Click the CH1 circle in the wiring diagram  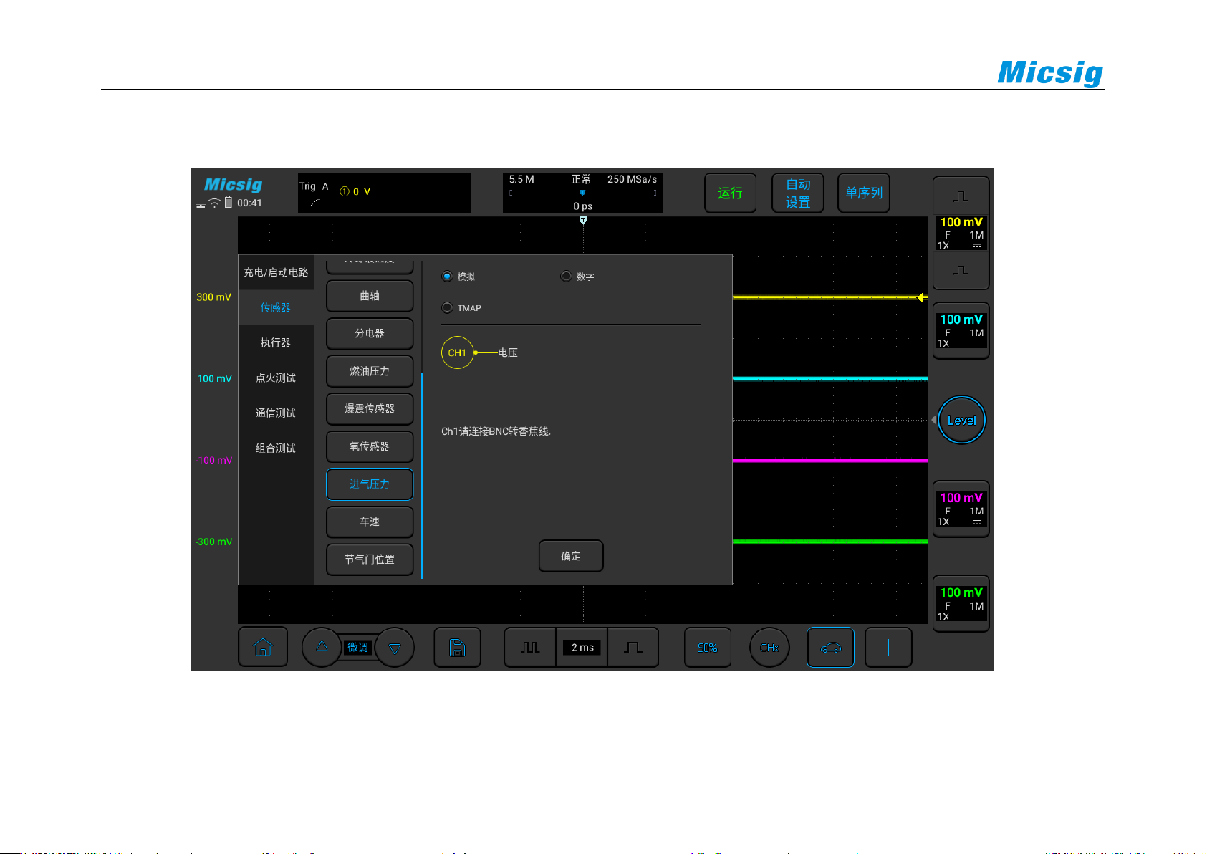click(457, 352)
